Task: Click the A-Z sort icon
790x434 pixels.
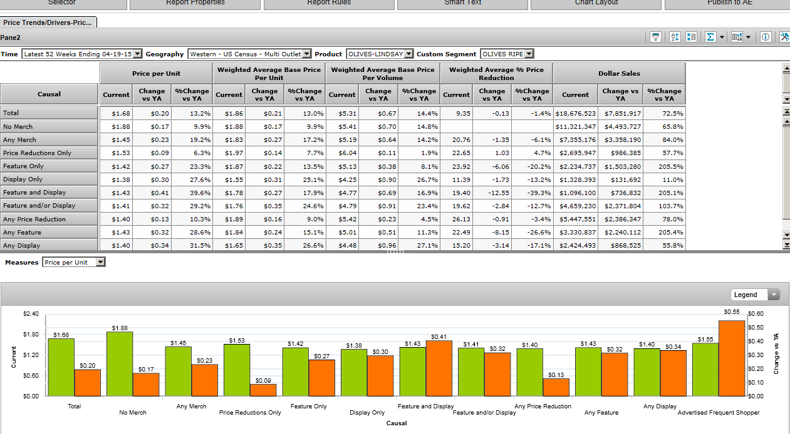Action: coord(675,38)
